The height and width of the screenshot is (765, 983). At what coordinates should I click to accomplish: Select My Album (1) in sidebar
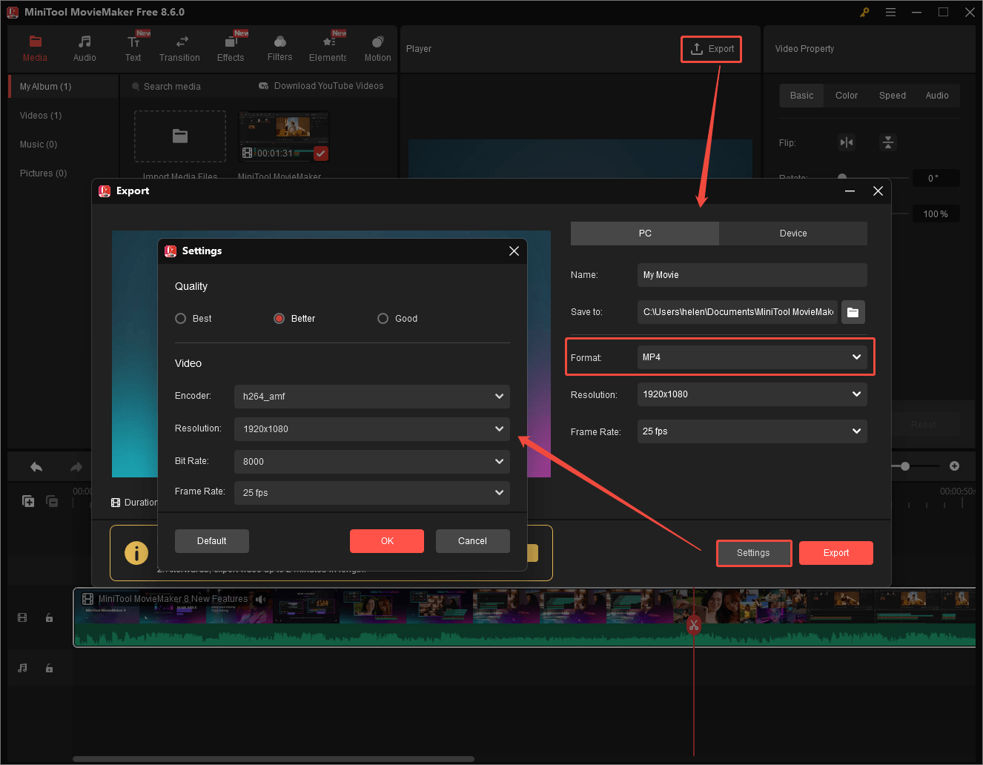click(64, 87)
